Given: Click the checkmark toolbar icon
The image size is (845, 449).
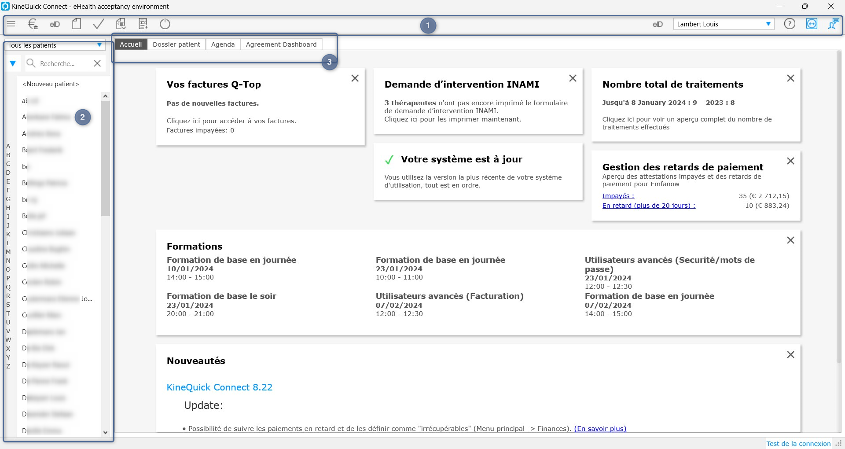Looking at the screenshot, I should click(99, 24).
